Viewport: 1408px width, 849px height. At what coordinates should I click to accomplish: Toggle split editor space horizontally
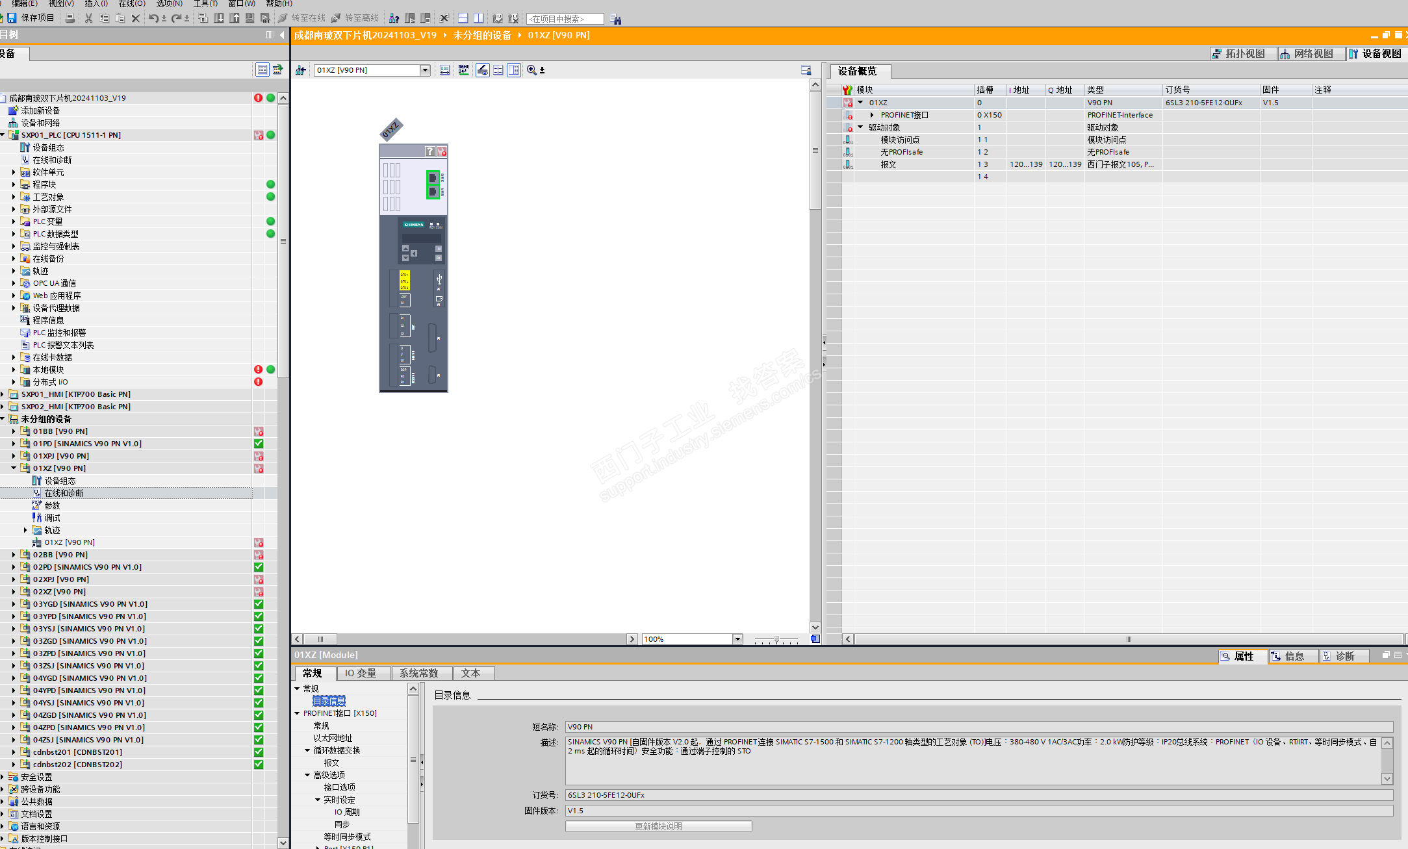(x=463, y=18)
